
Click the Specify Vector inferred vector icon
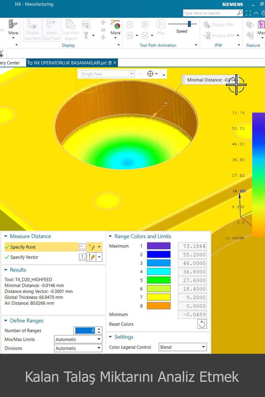point(91,257)
